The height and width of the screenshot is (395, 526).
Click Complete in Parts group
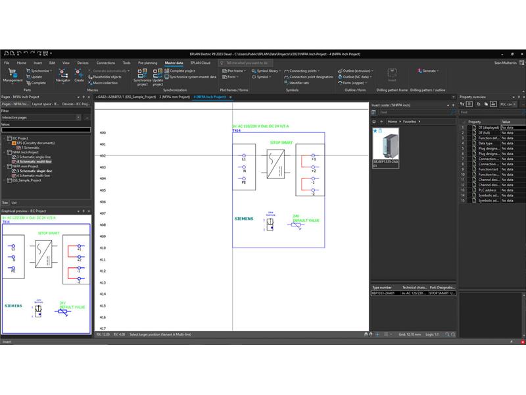coord(36,83)
